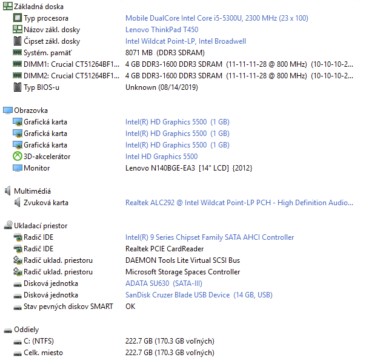The image size is (372, 363).
Task: Select the Oddiely section header
Action: 26,330
